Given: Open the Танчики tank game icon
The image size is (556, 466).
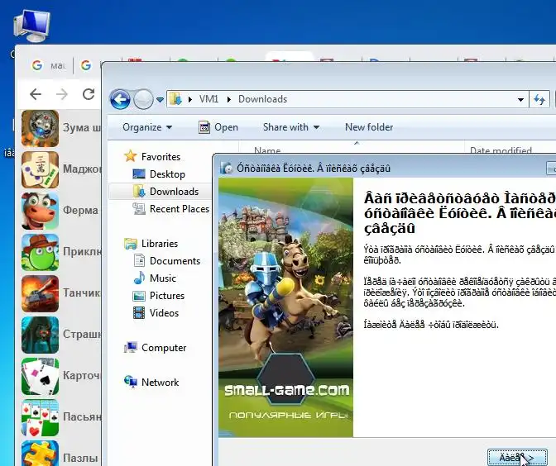Looking at the screenshot, I should tap(40, 293).
